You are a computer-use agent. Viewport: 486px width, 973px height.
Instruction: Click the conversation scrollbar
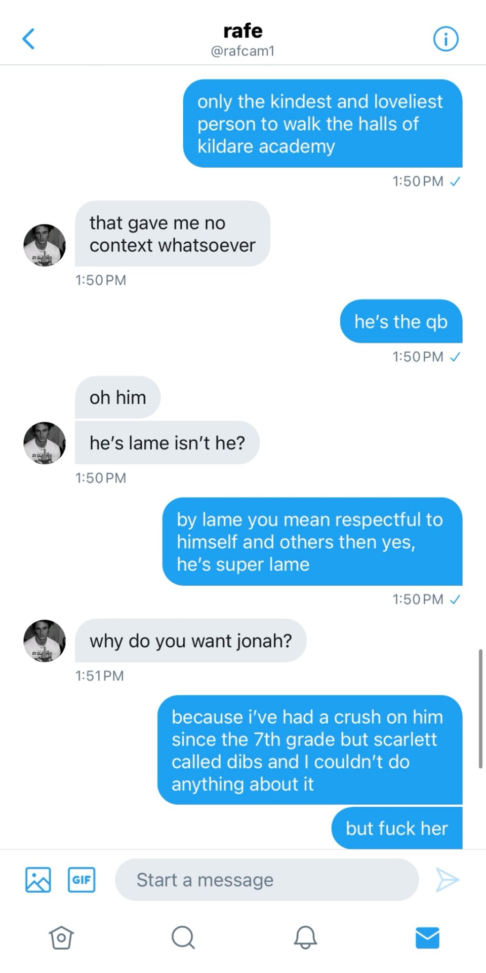[x=480, y=708]
